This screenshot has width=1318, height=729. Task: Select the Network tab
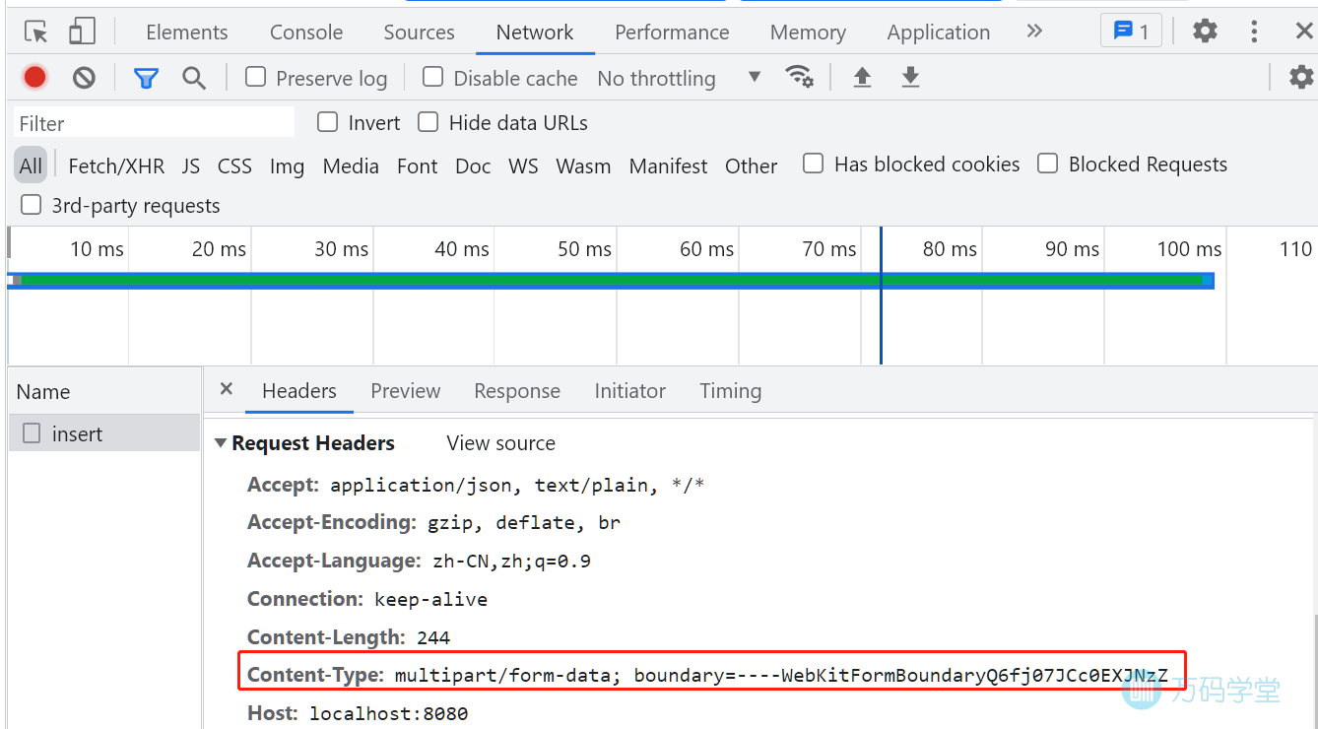coord(535,32)
